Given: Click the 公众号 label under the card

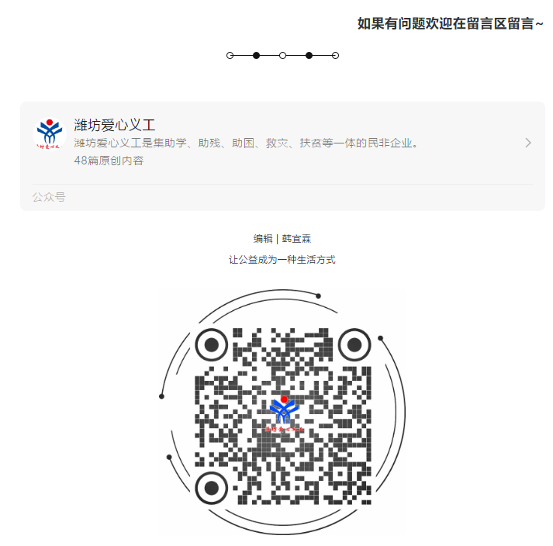Looking at the screenshot, I should pos(49,197).
